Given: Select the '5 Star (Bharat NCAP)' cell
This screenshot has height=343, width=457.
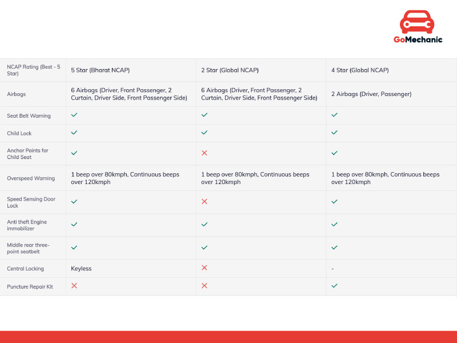Looking at the screenshot, I should (x=100, y=70).
